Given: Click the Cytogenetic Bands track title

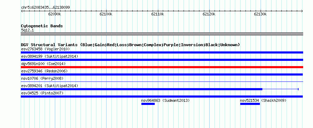Looking at the screenshot, I should coord(42,26).
